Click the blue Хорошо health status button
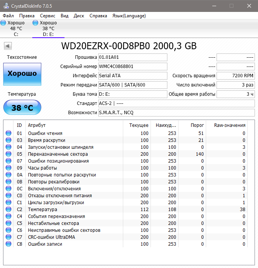This screenshot has height=268, width=258. tap(22, 74)
